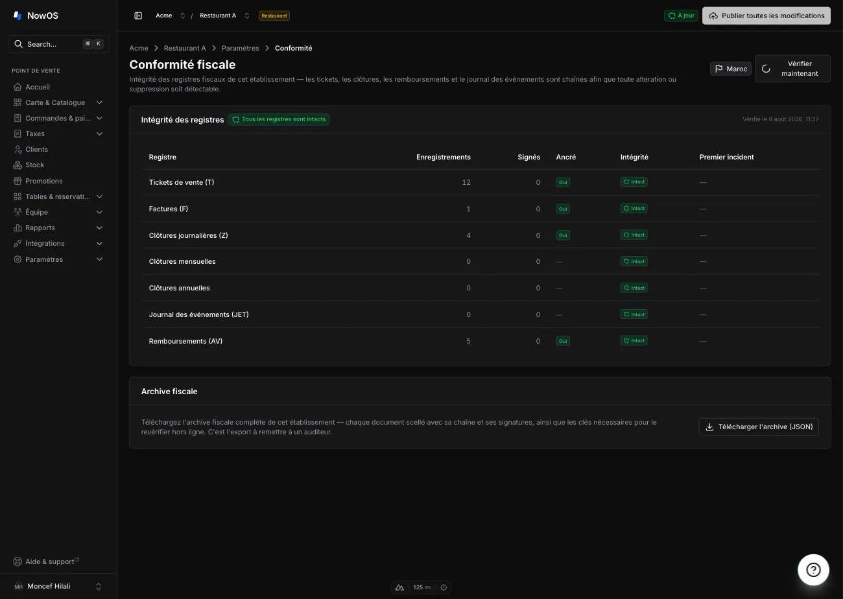Expand the Paramètres section chevron

pyautogui.click(x=99, y=259)
